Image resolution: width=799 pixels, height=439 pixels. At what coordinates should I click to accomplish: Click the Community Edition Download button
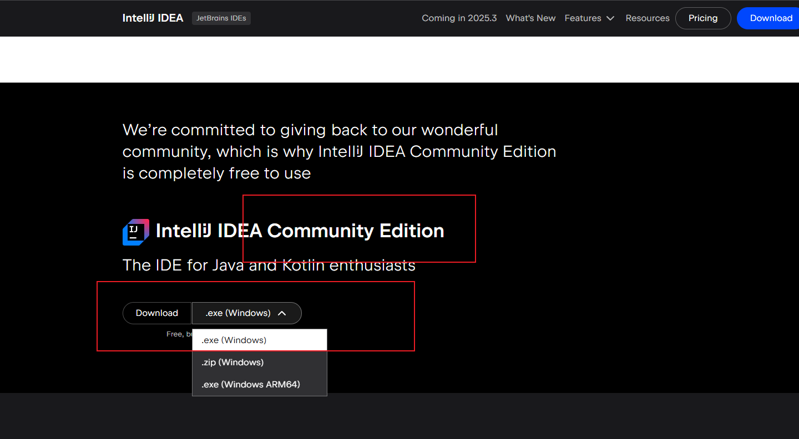pos(157,313)
